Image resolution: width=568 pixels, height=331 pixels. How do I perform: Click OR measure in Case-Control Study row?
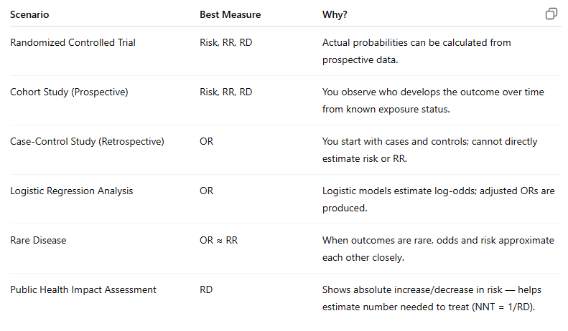(x=207, y=142)
